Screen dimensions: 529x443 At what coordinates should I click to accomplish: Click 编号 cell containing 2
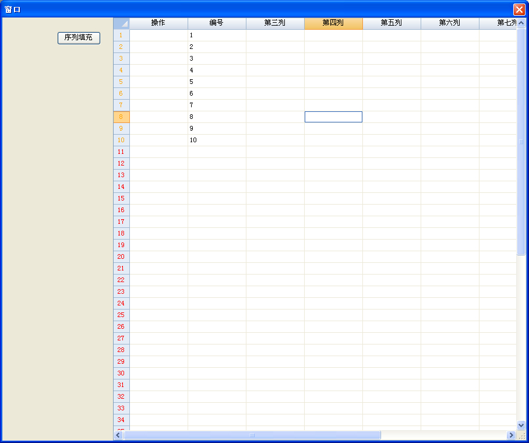pyautogui.click(x=217, y=47)
